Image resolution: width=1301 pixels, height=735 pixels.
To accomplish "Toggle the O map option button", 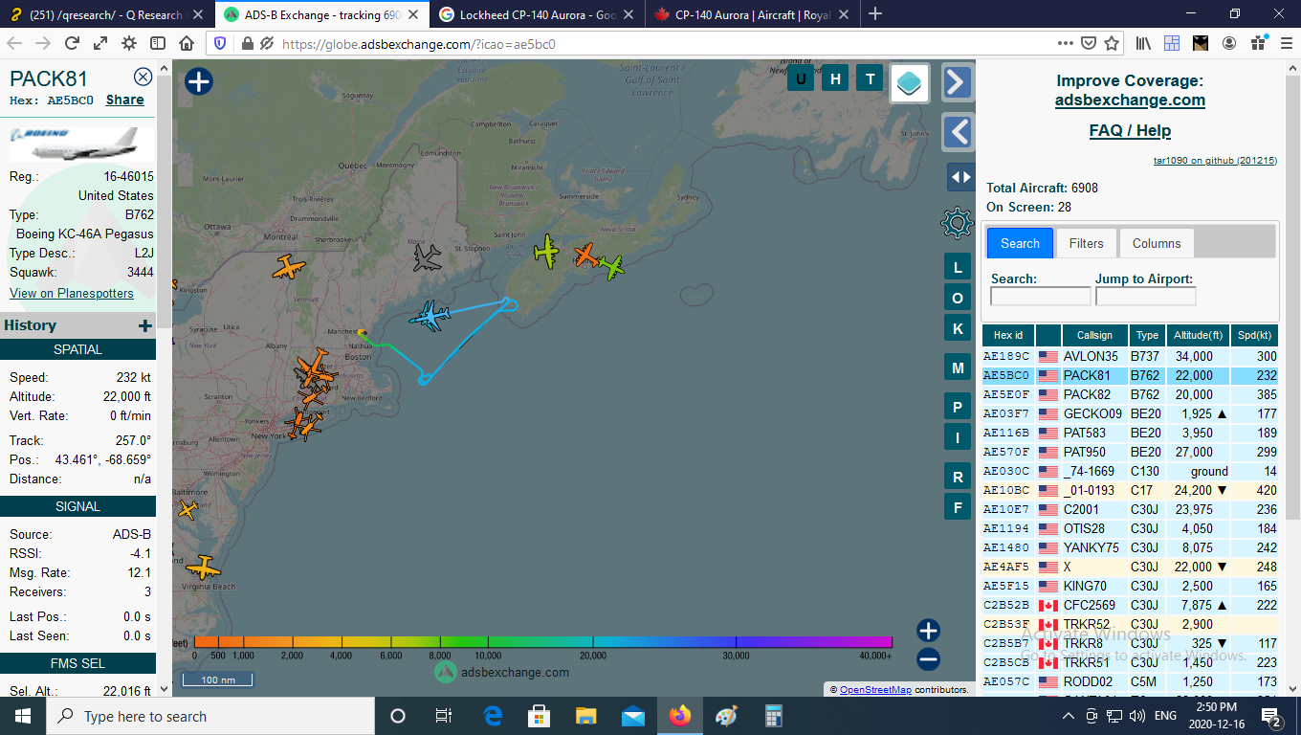I will click(x=958, y=298).
